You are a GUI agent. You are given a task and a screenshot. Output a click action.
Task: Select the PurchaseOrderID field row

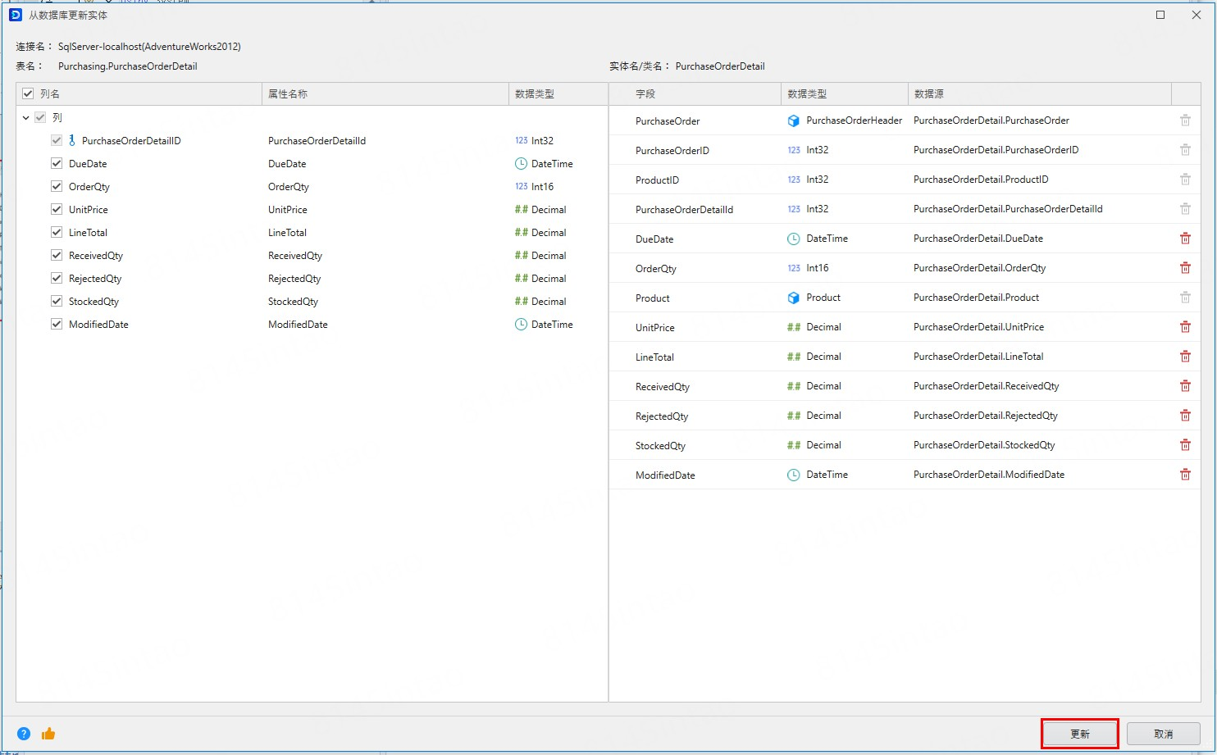672,151
